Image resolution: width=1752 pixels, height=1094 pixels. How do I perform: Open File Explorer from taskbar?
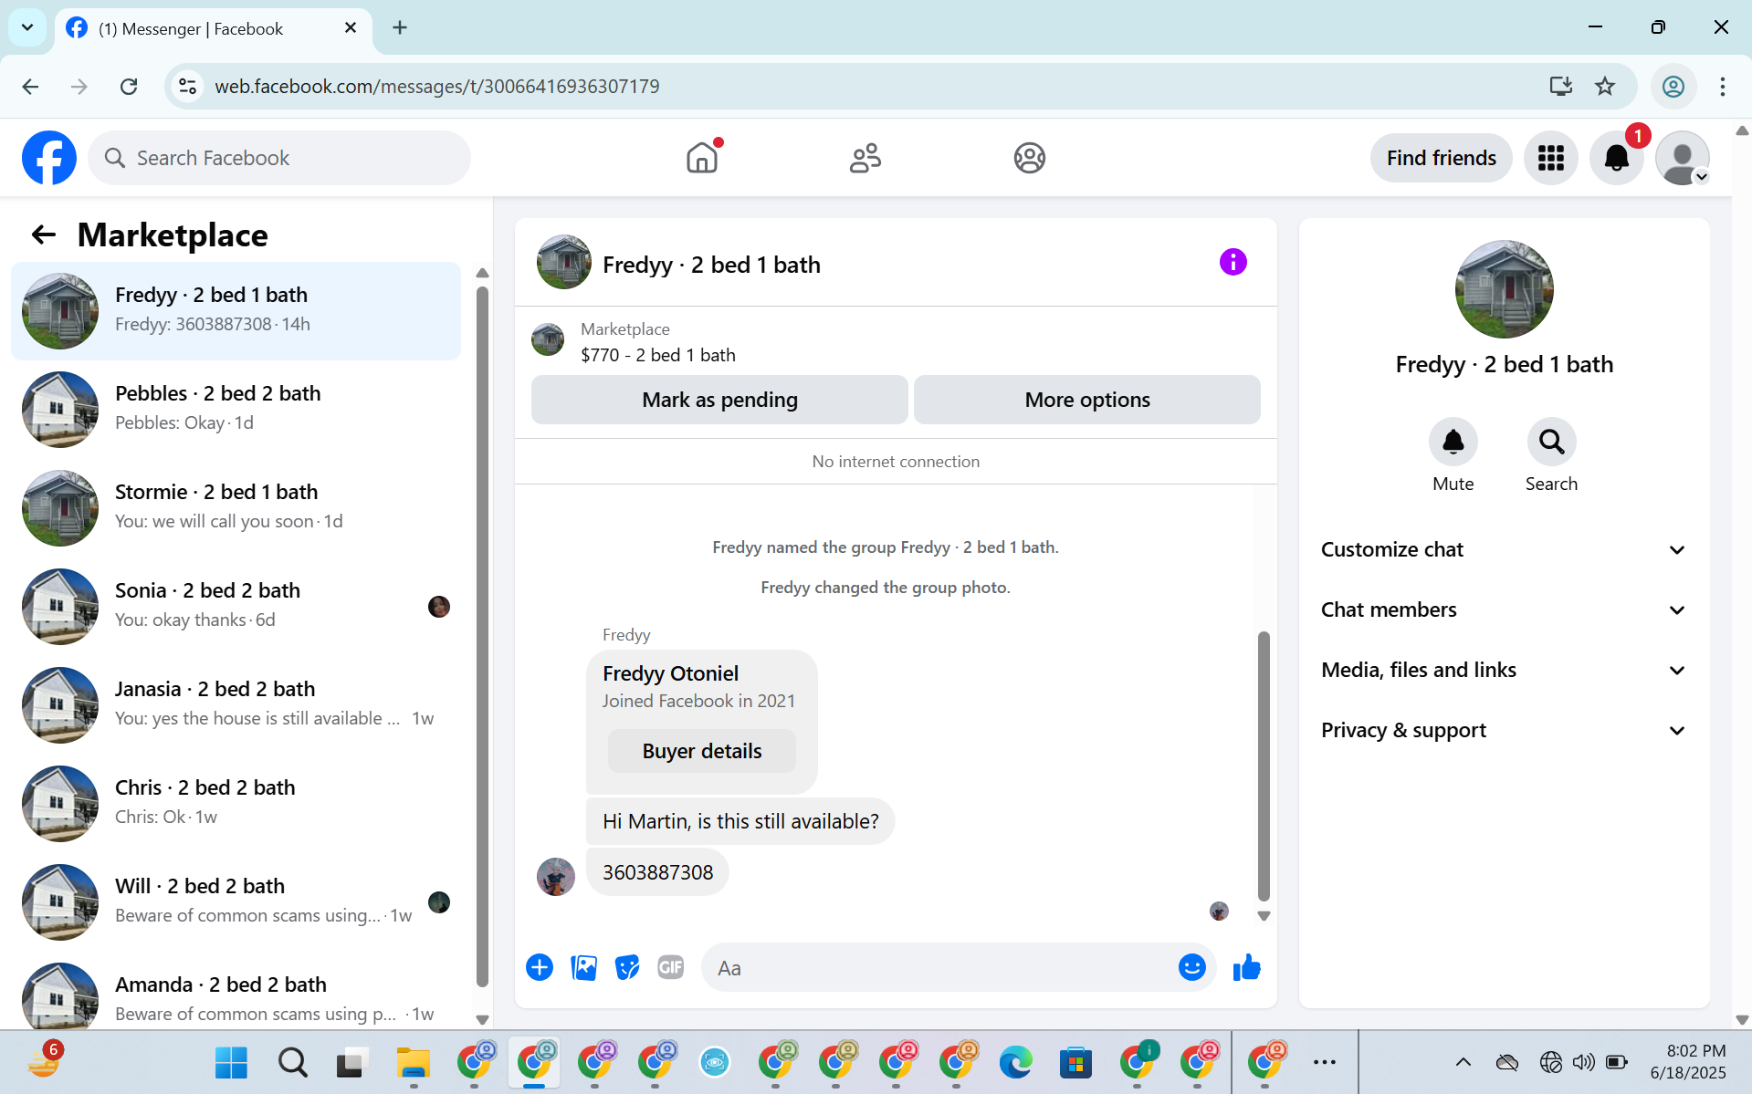coord(413,1062)
